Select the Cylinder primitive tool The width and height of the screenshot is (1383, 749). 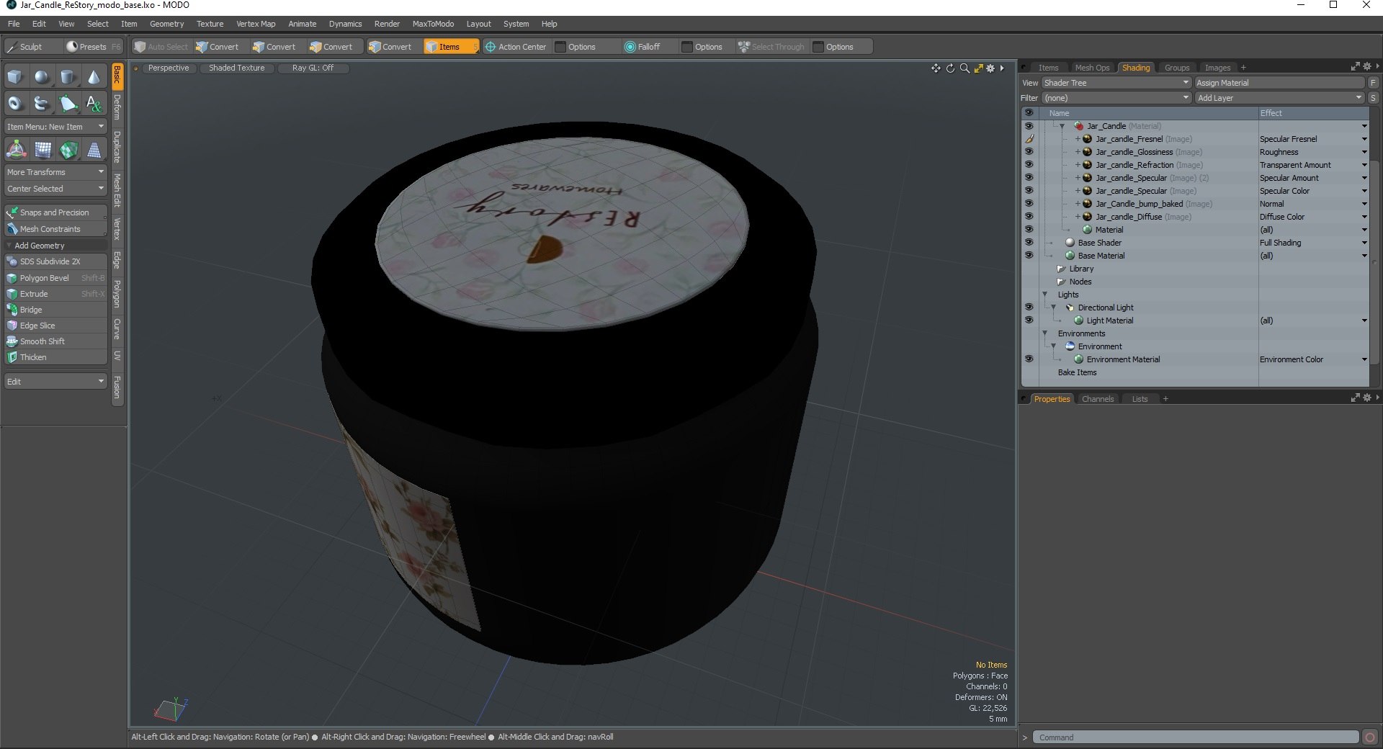click(x=68, y=77)
